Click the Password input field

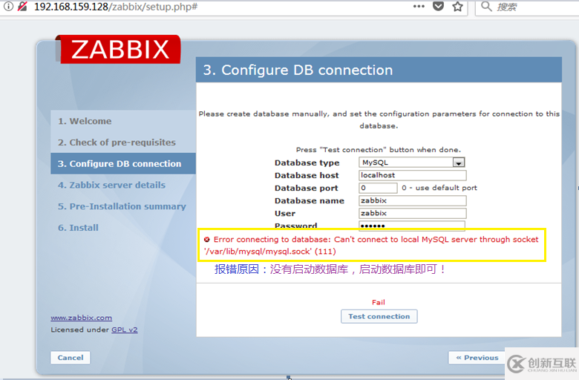[412, 226]
